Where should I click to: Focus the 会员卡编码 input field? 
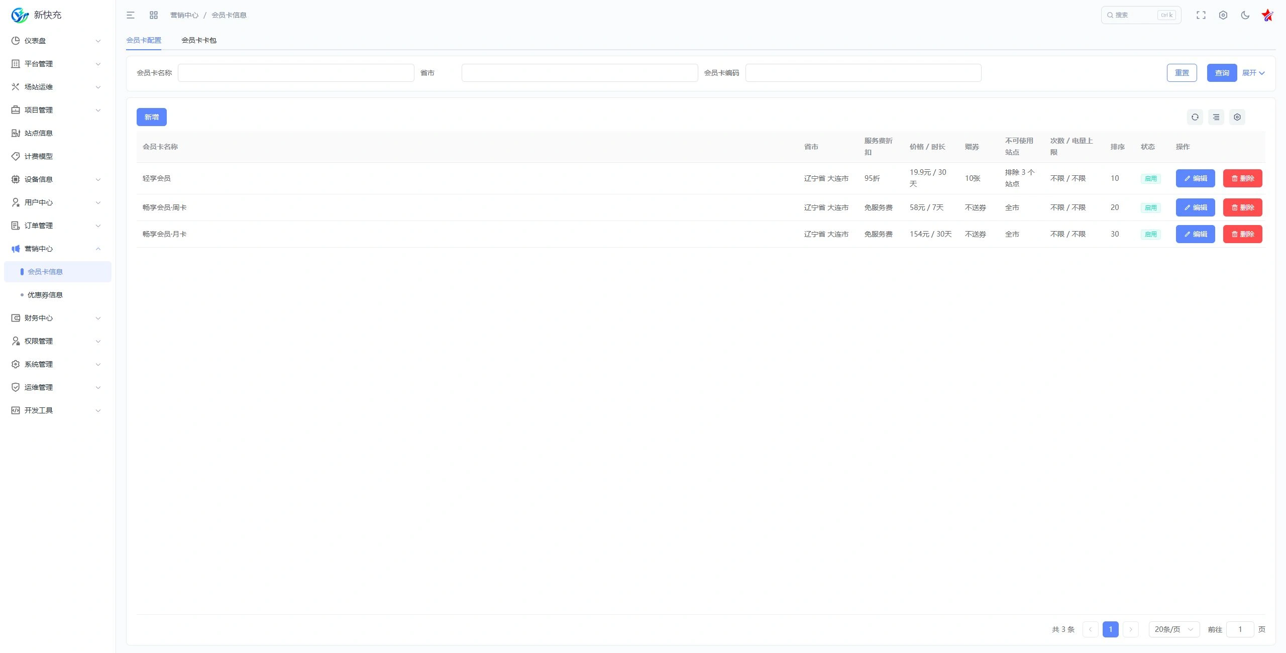(x=863, y=73)
